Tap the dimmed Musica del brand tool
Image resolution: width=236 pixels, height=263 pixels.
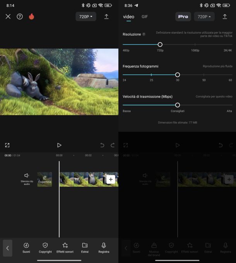pyautogui.click(x=154, y=249)
